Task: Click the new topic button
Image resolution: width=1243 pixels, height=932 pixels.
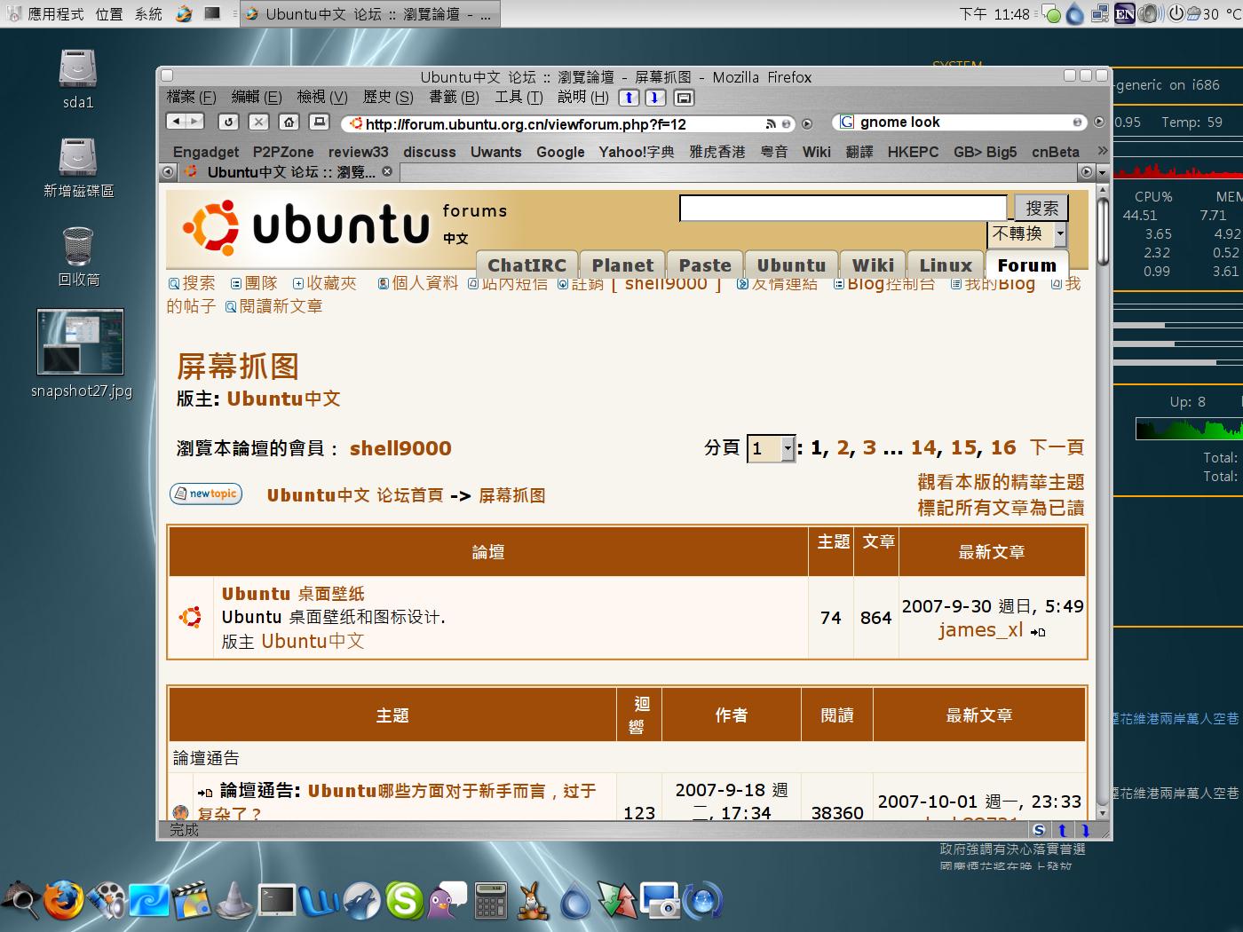Action: [206, 494]
